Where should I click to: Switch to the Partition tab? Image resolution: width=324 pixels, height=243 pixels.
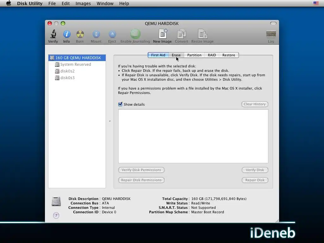[194, 55]
